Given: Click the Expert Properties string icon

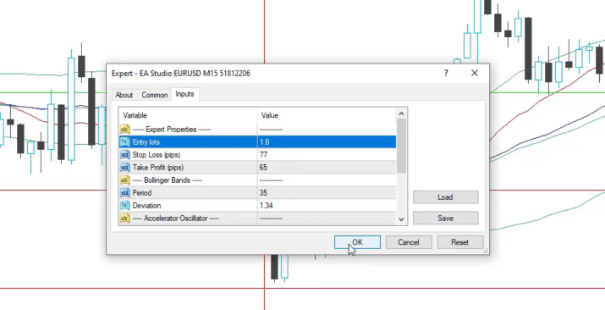Looking at the screenshot, I should click(x=124, y=130).
